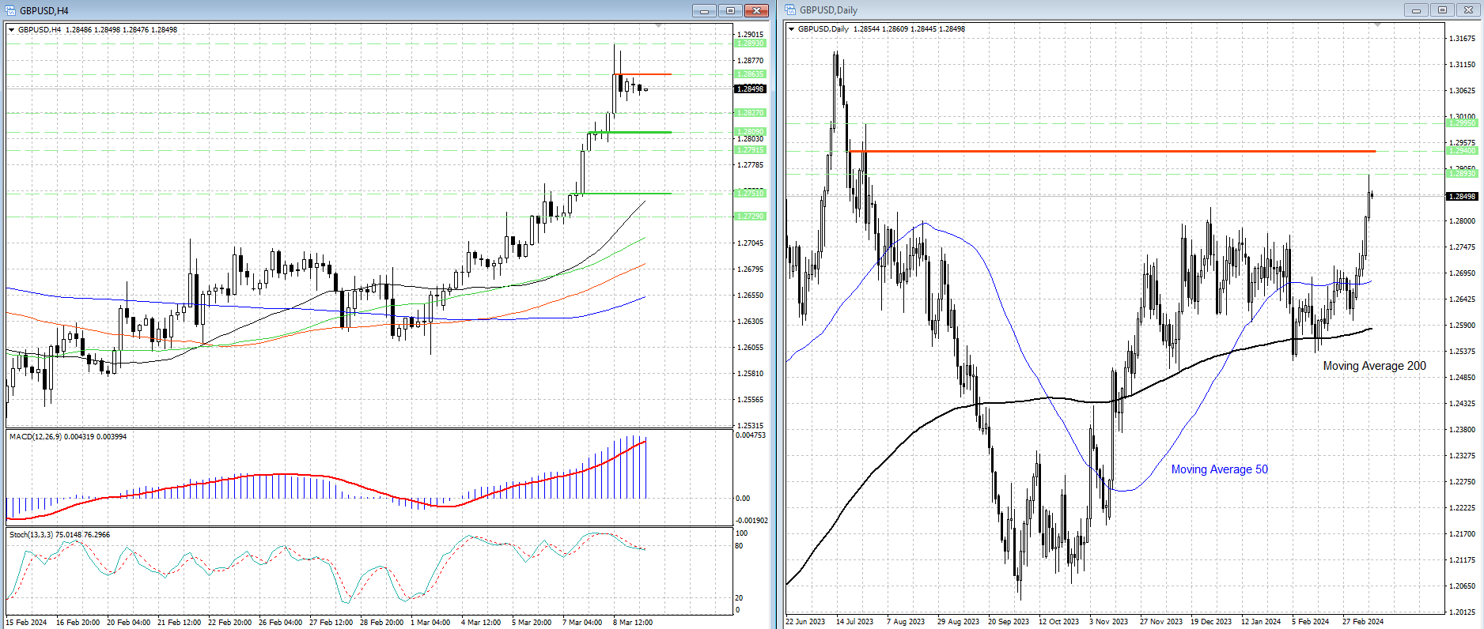Maximize the GBPUSD,Daily chart window

(x=1442, y=10)
